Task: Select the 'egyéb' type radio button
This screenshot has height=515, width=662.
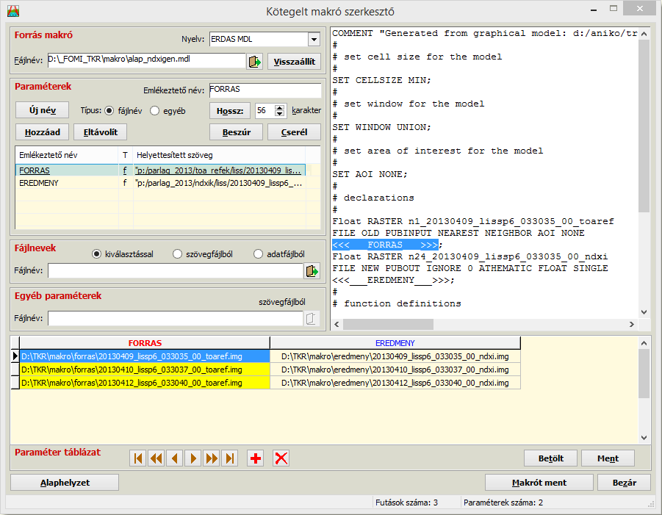Action: point(155,111)
